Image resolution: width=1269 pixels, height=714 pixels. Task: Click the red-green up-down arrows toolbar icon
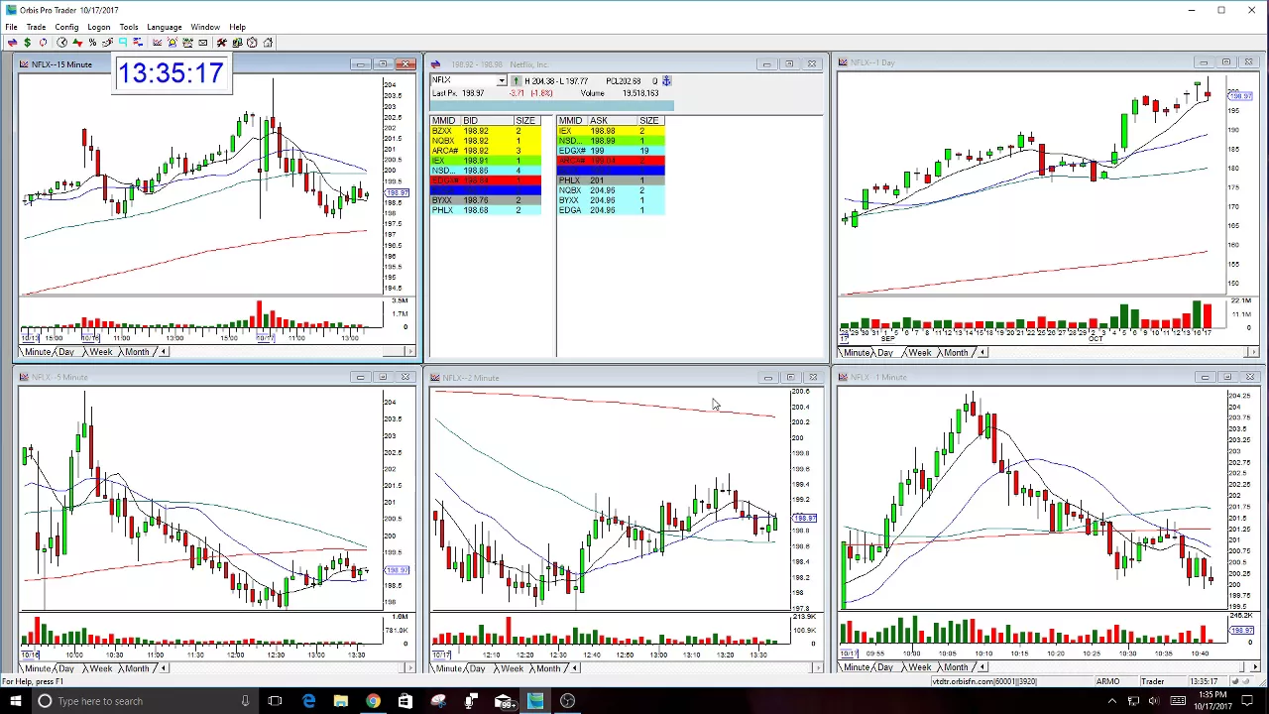(77, 43)
